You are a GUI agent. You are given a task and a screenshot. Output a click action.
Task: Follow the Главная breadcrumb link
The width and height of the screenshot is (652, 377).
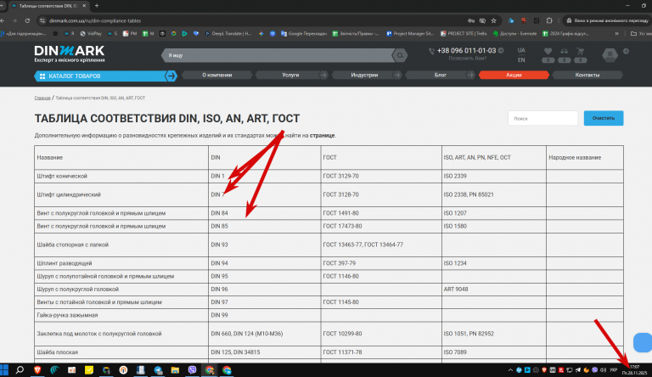pos(42,98)
